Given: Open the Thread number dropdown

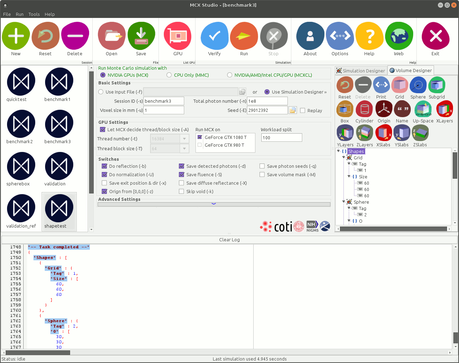Looking at the screenshot, I should coord(184,139).
